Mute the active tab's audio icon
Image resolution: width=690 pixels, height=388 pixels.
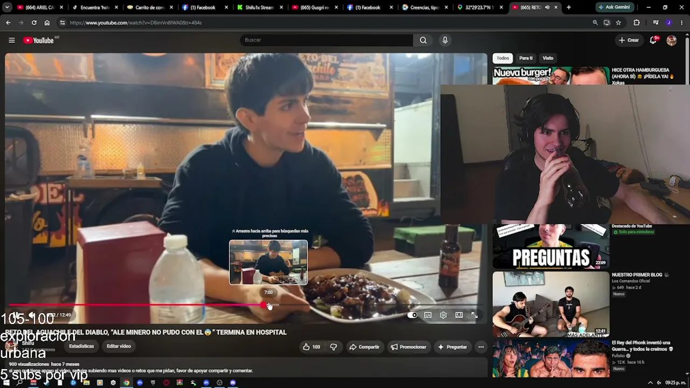(x=547, y=8)
